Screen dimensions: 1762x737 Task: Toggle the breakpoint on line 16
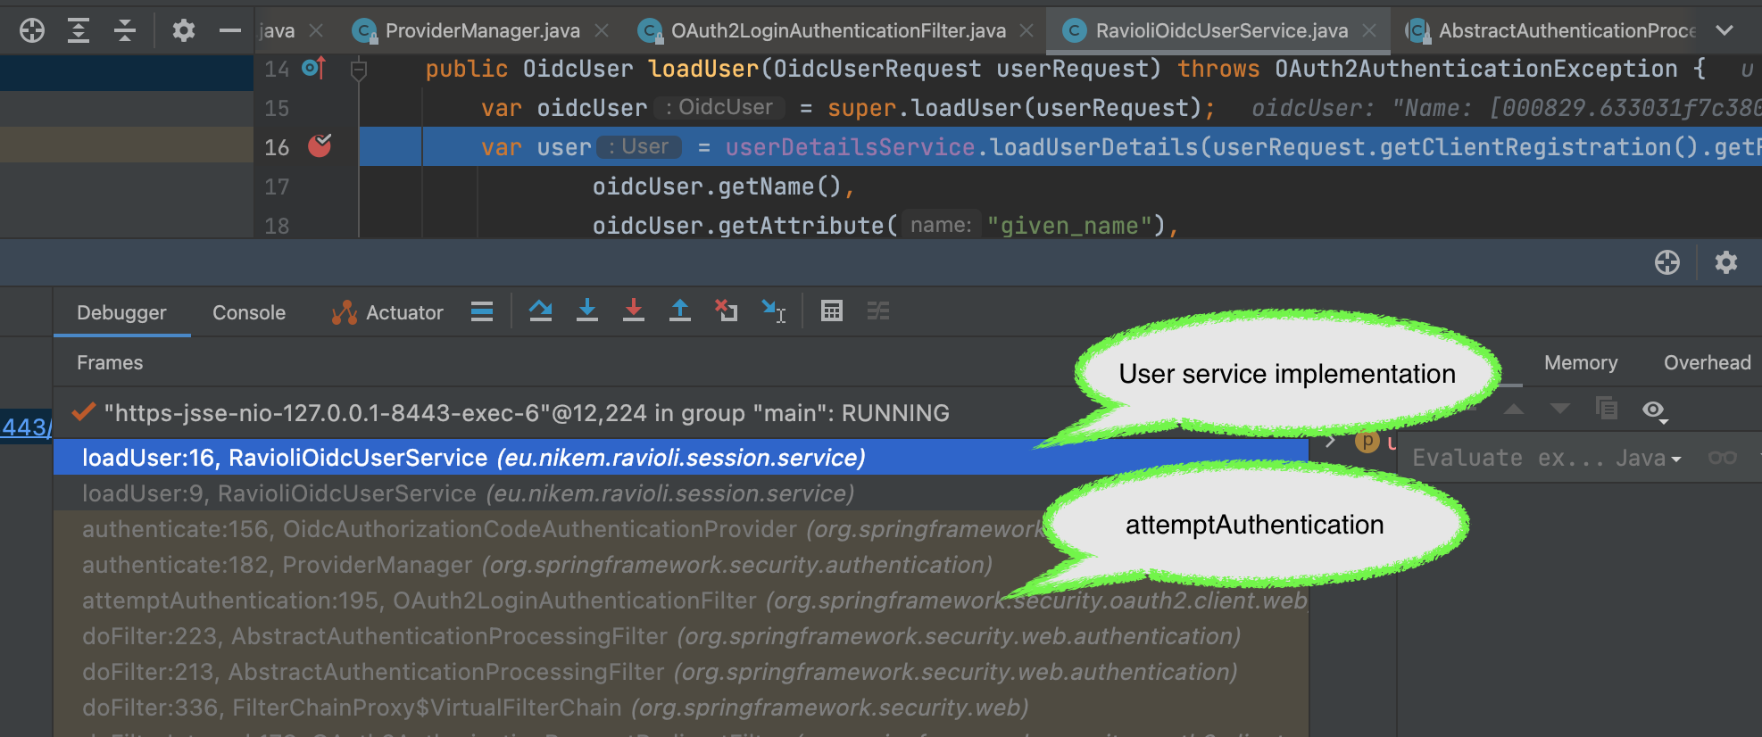(x=320, y=146)
